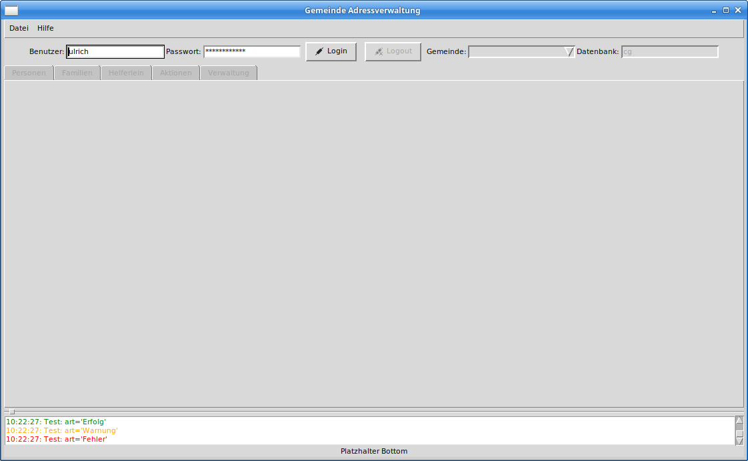This screenshot has height=461, width=748.
Task: Open the Familien tab
Action: [x=77, y=73]
